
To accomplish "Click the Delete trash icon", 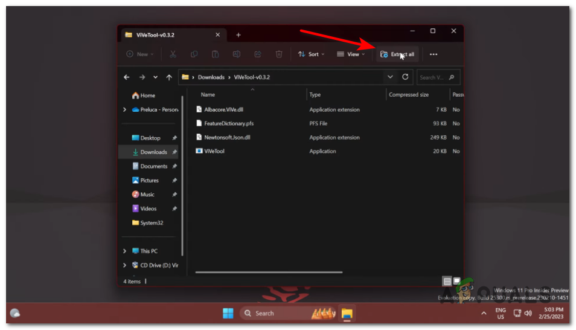I will (x=279, y=54).
